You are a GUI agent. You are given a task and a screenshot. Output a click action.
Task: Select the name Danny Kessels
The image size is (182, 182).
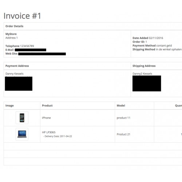click(15, 74)
